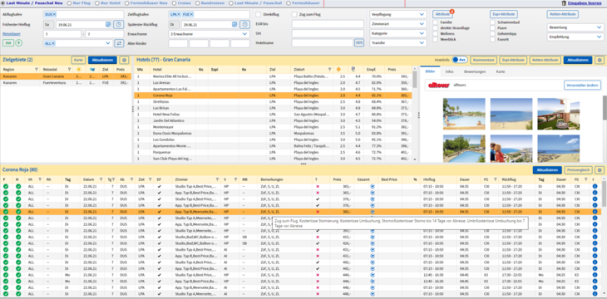Open calendar picker for Spätester Rückflug
Screen dimensions: 607x299
point(234,24)
